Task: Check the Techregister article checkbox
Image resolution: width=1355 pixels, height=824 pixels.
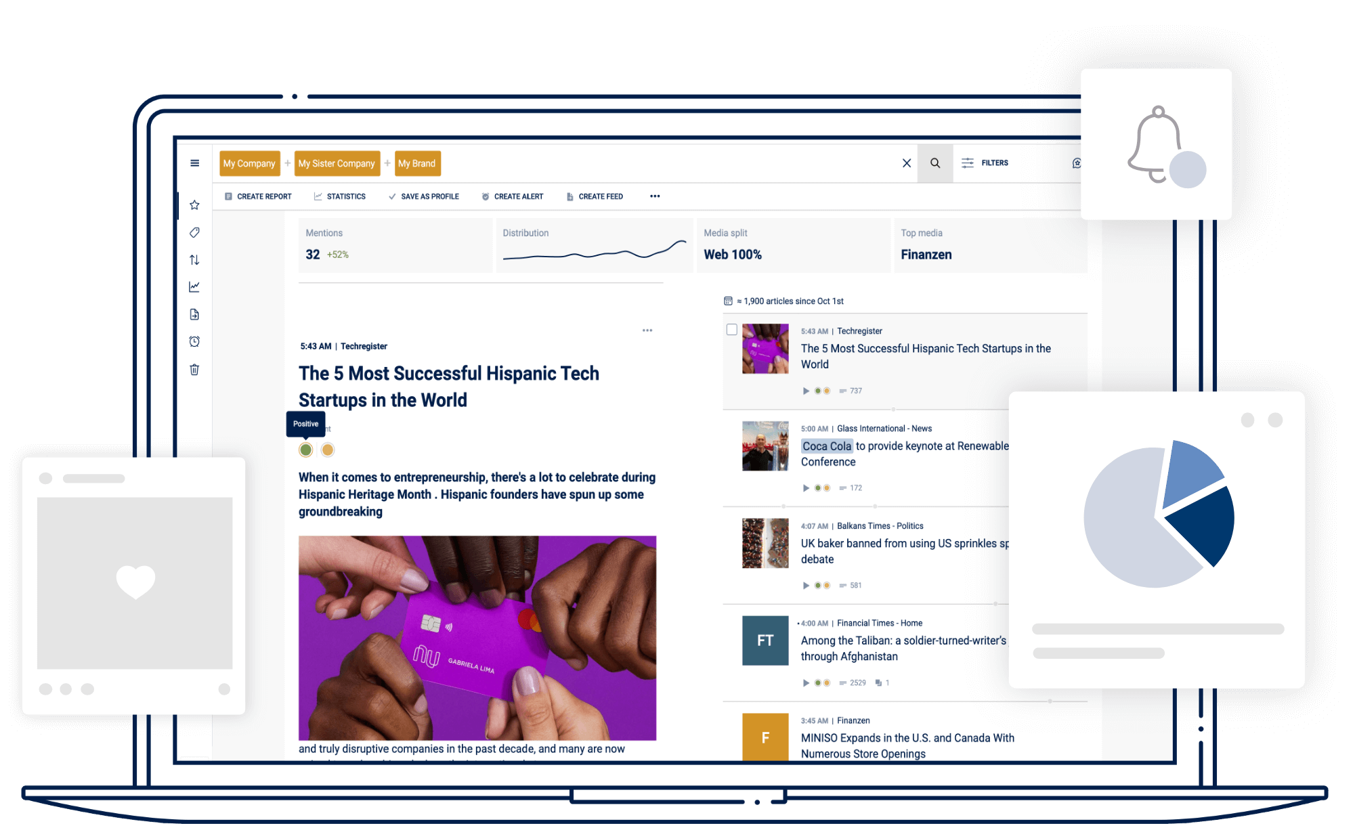Action: click(731, 330)
